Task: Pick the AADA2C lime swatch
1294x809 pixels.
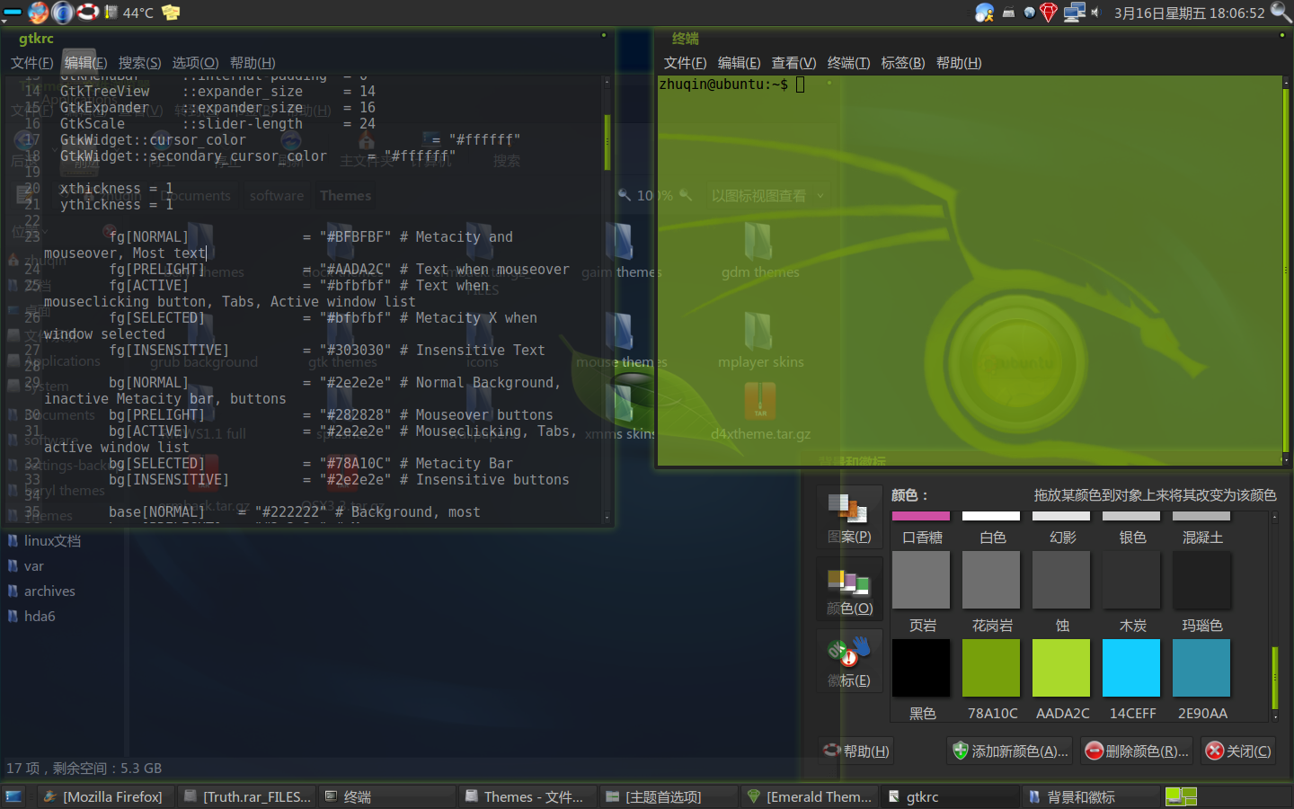Action: click(x=1061, y=668)
